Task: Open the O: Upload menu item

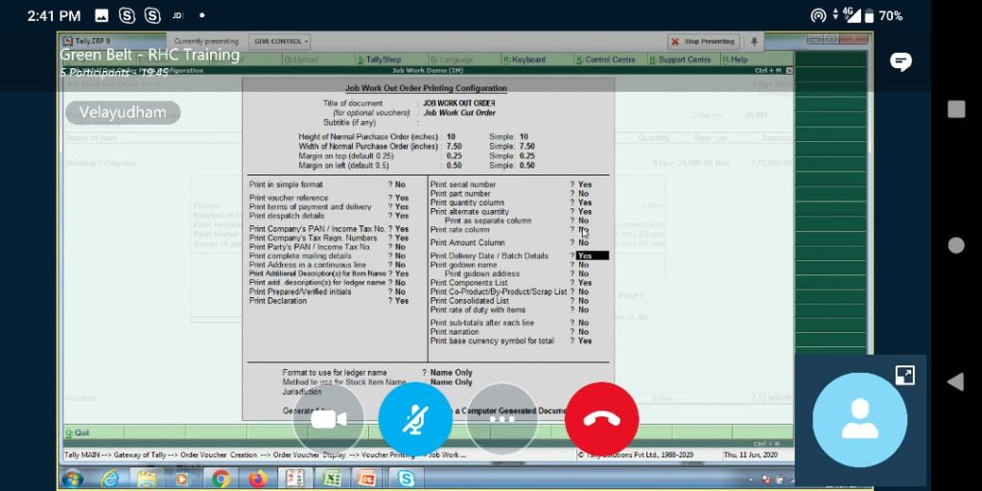Action: pos(301,59)
